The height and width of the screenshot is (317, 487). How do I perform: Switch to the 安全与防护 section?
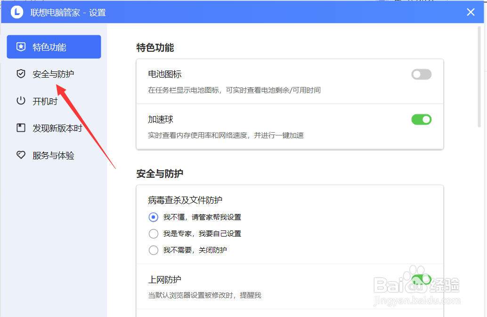[53, 74]
